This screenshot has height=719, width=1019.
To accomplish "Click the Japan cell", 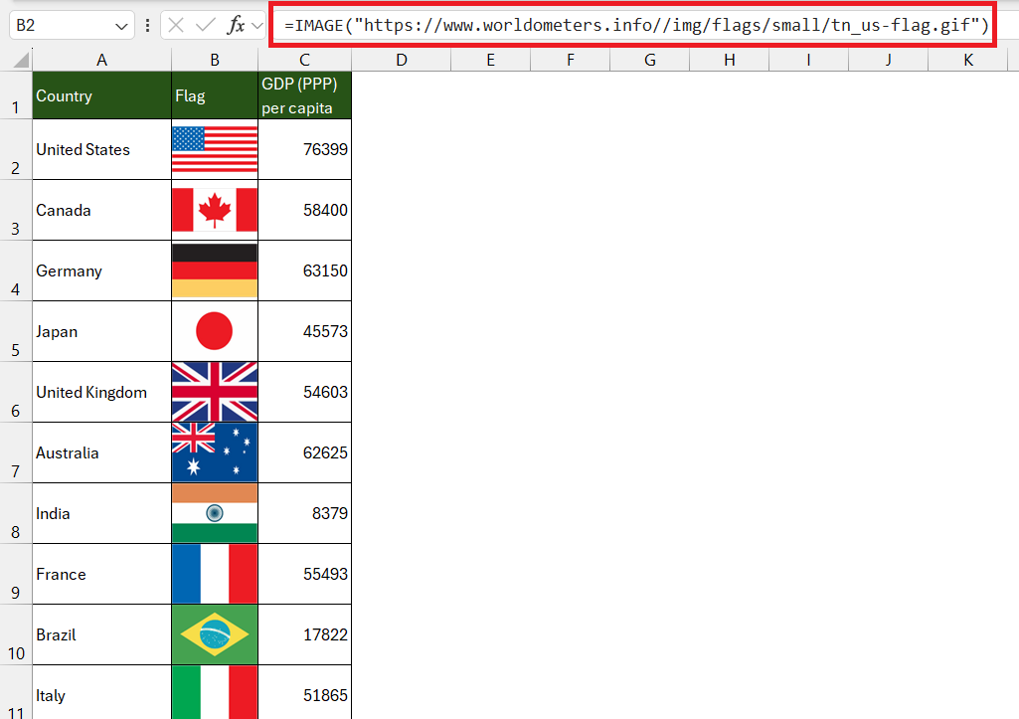I will pos(102,331).
